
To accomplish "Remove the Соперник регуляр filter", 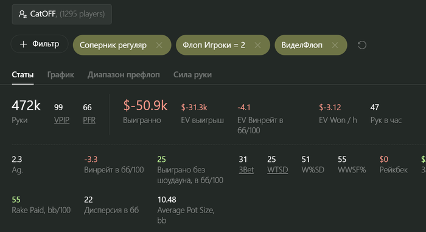I will [x=159, y=45].
